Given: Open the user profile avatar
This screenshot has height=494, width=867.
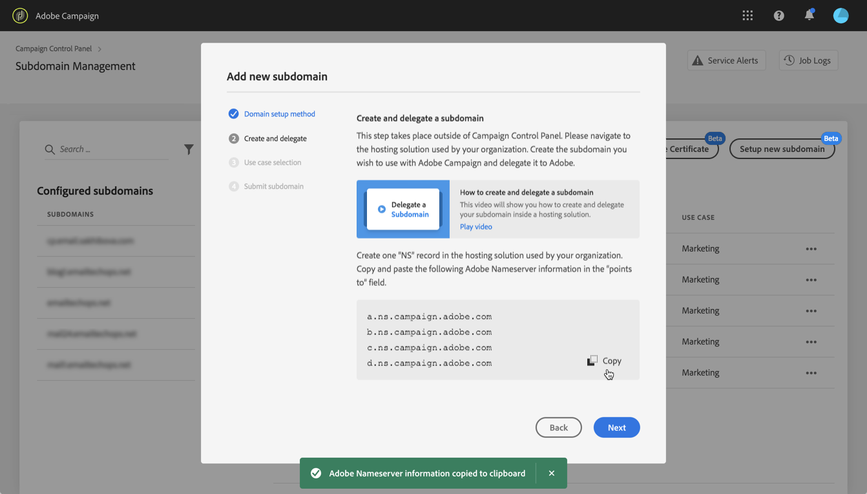Looking at the screenshot, I should (x=841, y=16).
